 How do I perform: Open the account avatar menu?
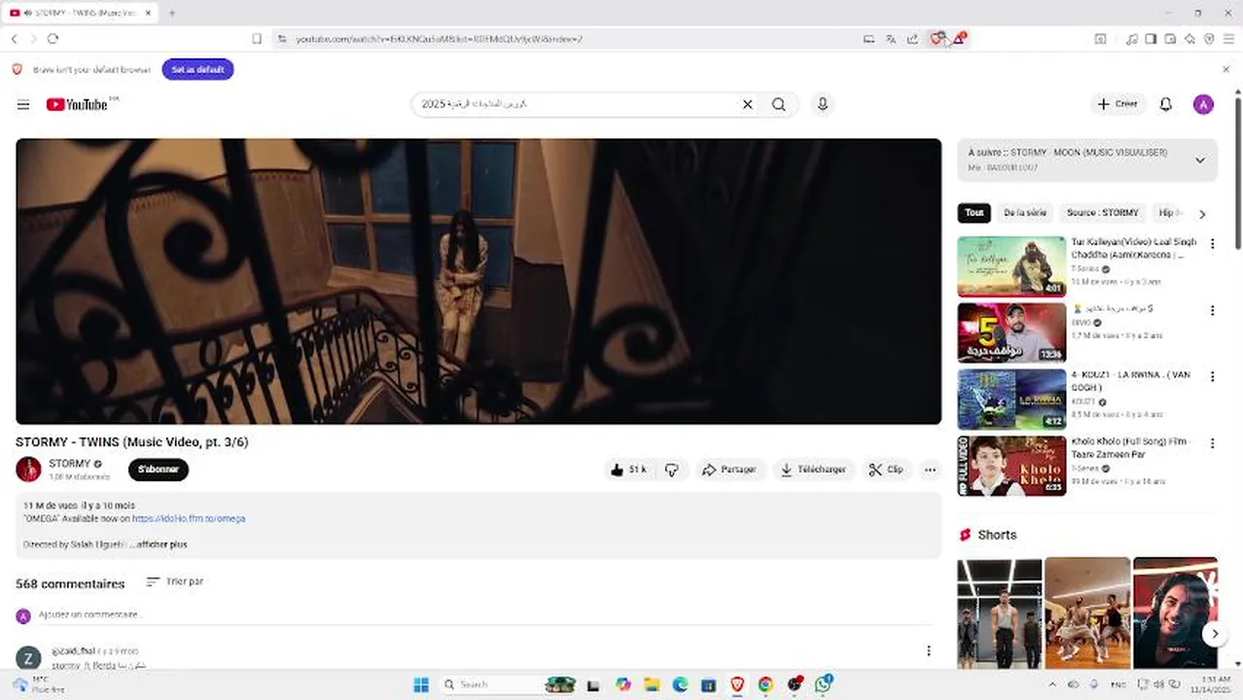point(1203,104)
